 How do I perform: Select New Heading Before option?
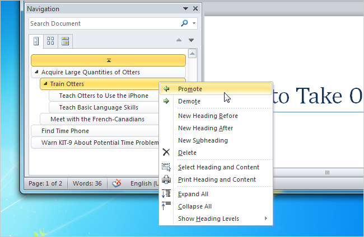point(216,116)
